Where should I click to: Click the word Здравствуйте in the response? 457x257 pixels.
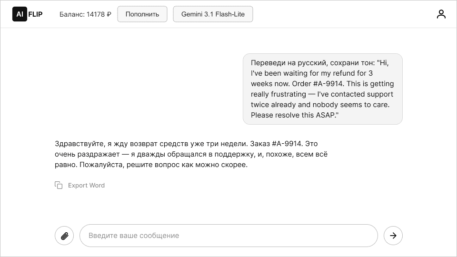point(79,143)
